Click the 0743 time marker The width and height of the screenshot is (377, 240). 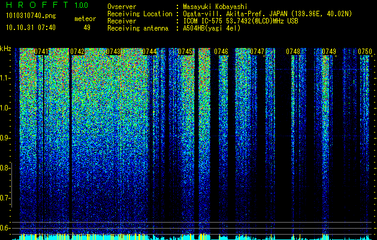click(113, 52)
